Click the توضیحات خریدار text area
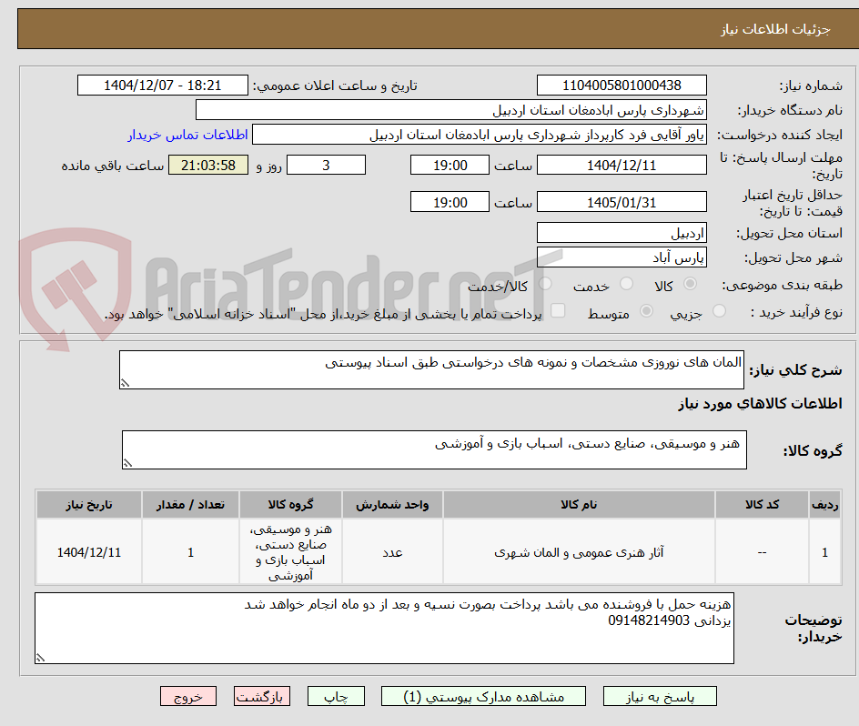The image size is (859, 726). pyautogui.click(x=384, y=628)
